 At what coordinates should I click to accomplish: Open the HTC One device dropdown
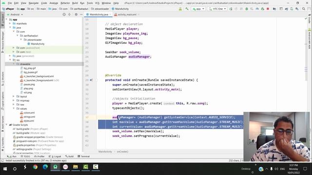click(217, 9)
